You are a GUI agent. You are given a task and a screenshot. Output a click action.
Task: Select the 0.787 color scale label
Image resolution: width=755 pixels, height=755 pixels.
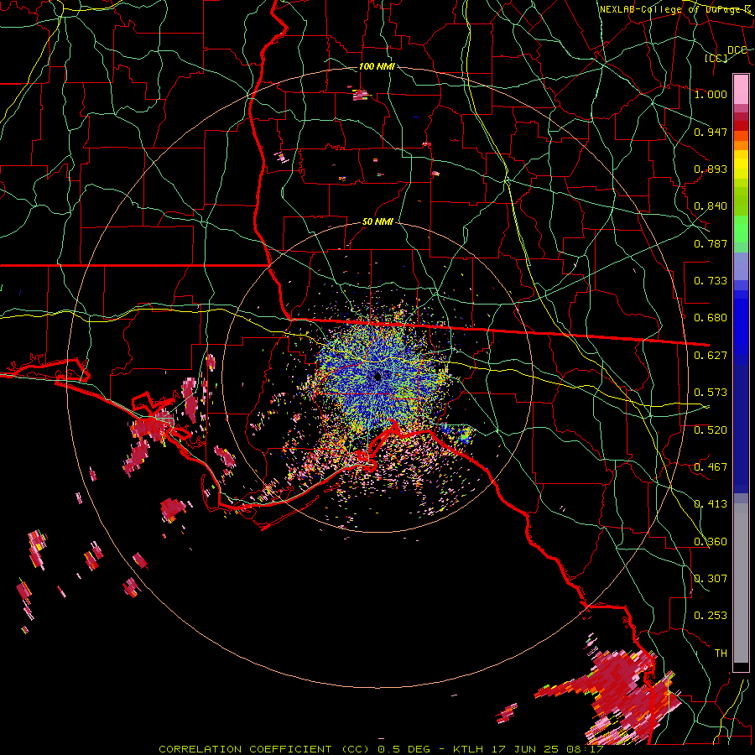[711, 243]
